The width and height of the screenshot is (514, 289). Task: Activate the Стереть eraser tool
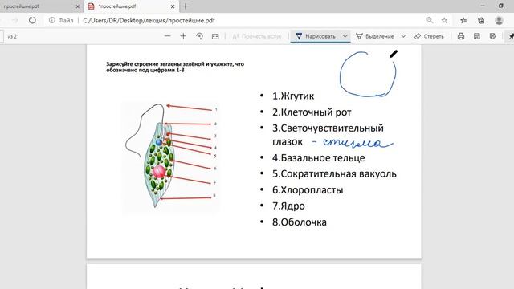429,36
